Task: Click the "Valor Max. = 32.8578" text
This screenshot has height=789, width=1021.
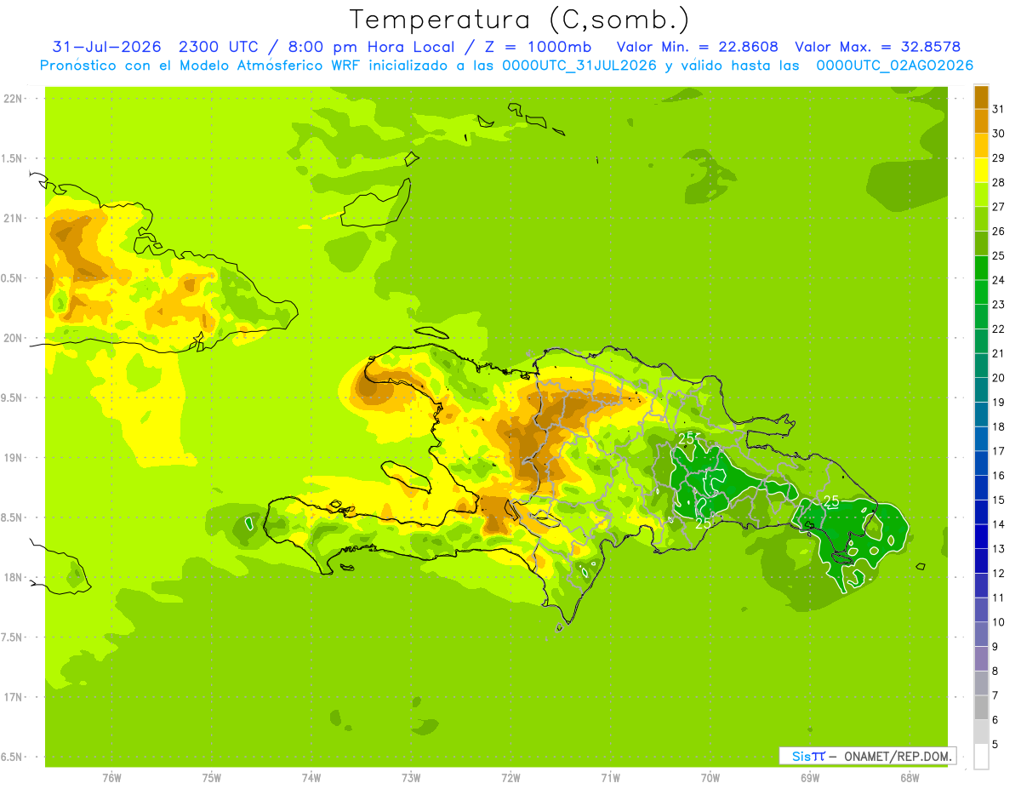Action: [x=878, y=47]
